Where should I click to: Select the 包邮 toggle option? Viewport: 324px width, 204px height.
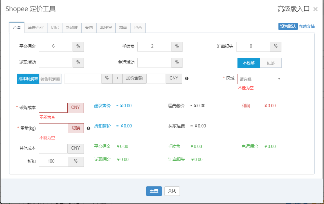270,63
